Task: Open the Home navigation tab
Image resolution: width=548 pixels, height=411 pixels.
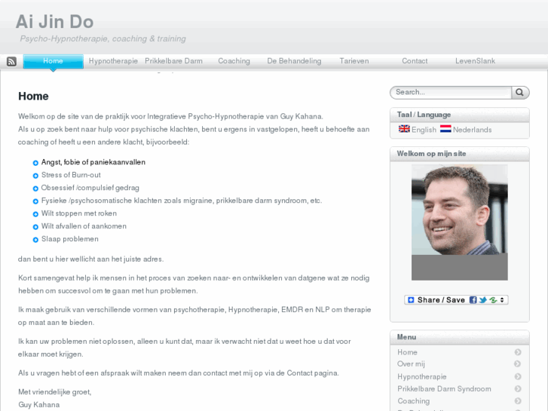Action: pyautogui.click(x=53, y=61)
